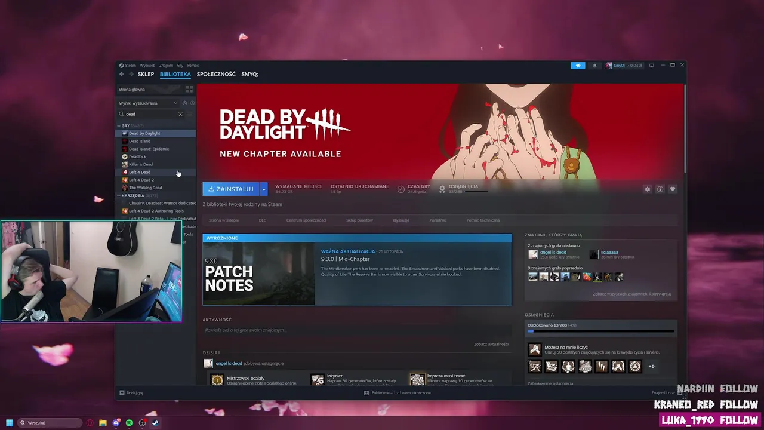The image size is (764, 430).
Task: Click the ready-to-play filter icon
Action: pos(192,103)
